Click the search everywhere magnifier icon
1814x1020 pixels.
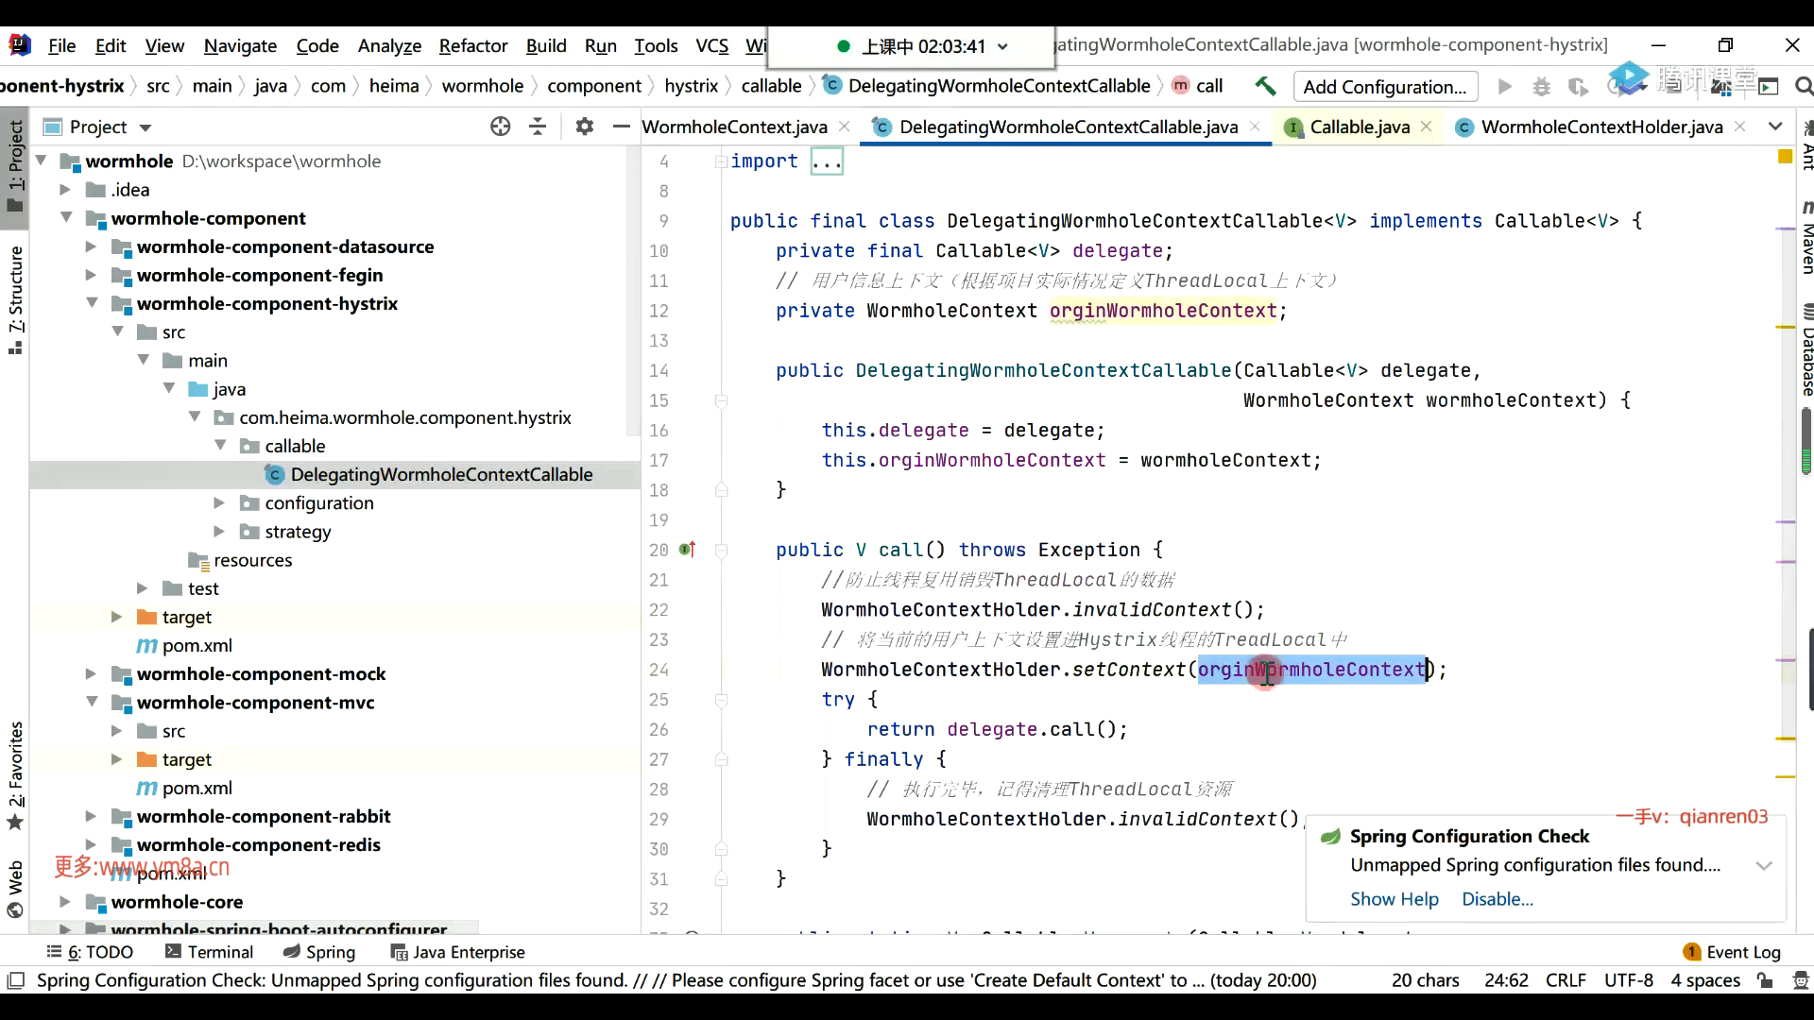[x=1803, y=87]
